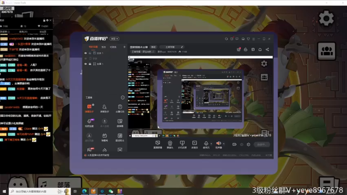Open the toolbox more options circle
Viewport: 347px width, 195px height.
[x=123, y=97]
